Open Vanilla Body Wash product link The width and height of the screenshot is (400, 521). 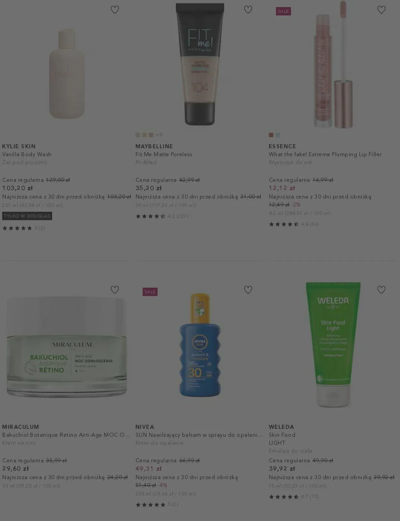point(27,154)
